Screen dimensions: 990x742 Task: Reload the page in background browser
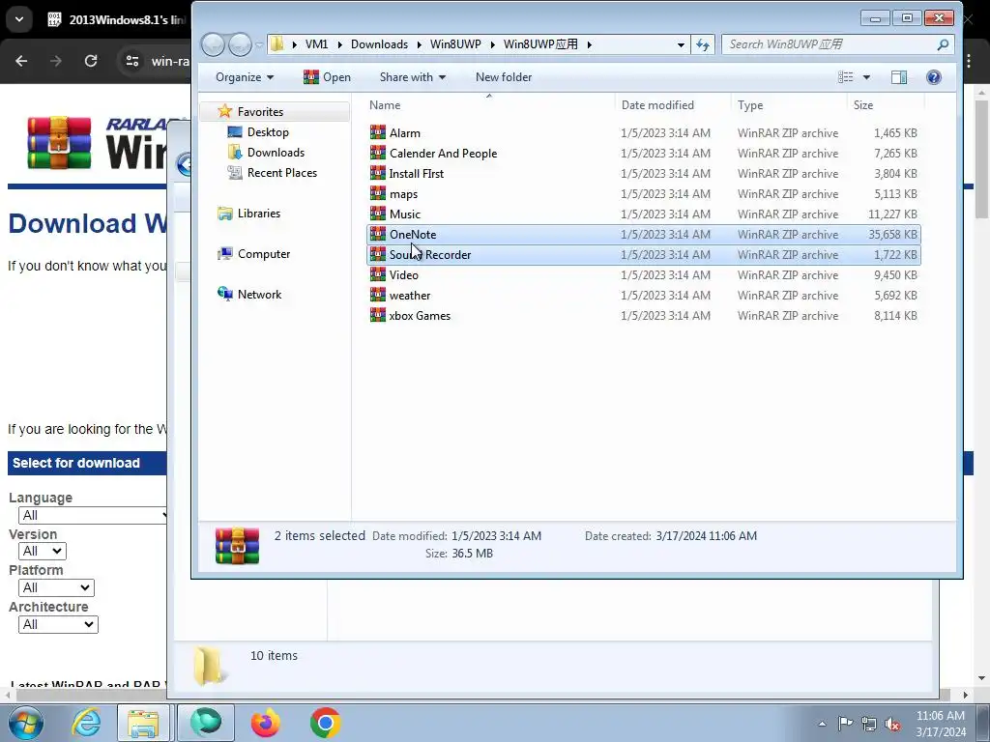[x=91, y=61]
